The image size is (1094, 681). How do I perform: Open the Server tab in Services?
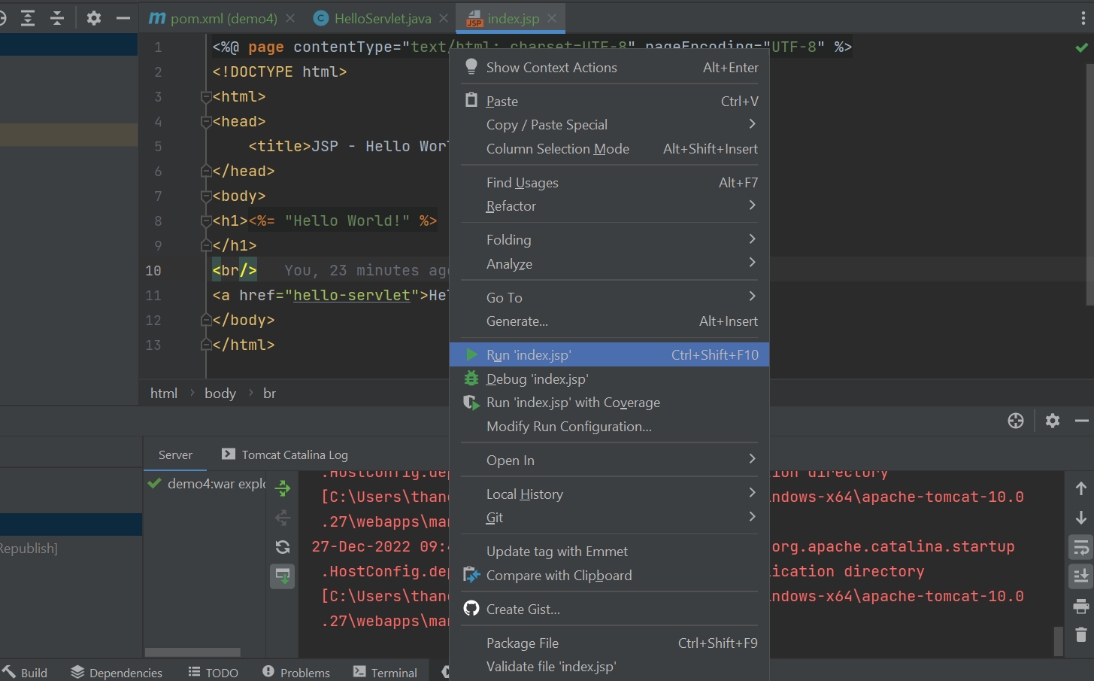[175, 455]
